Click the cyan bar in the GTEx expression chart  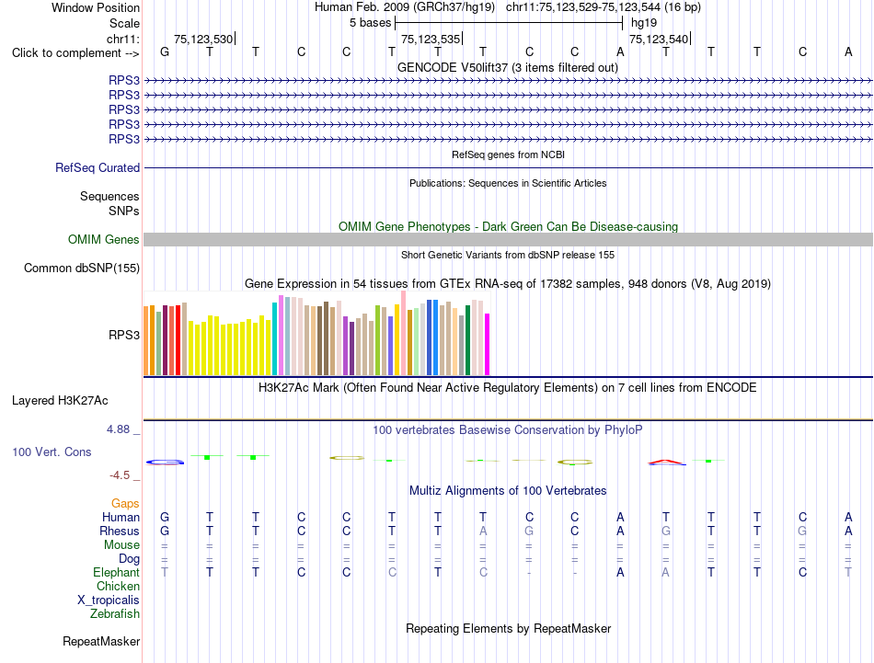275,338
